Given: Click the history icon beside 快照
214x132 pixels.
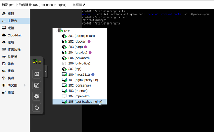Looking at the screenshot, I should (x=4, y=78).
